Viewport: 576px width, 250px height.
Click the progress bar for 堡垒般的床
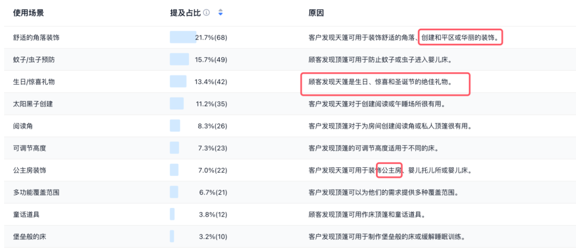[172, 236]
